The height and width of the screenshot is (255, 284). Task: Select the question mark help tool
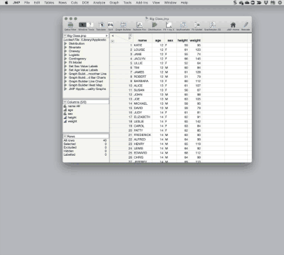point(90,25)
